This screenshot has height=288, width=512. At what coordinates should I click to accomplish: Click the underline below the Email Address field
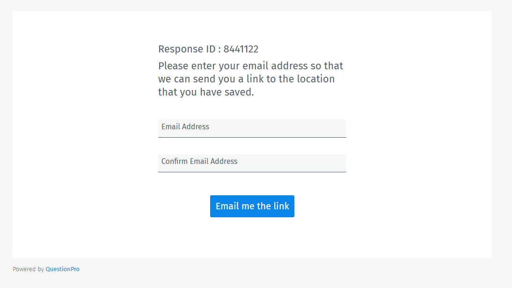pyautogui.click(x=252, y=137)
